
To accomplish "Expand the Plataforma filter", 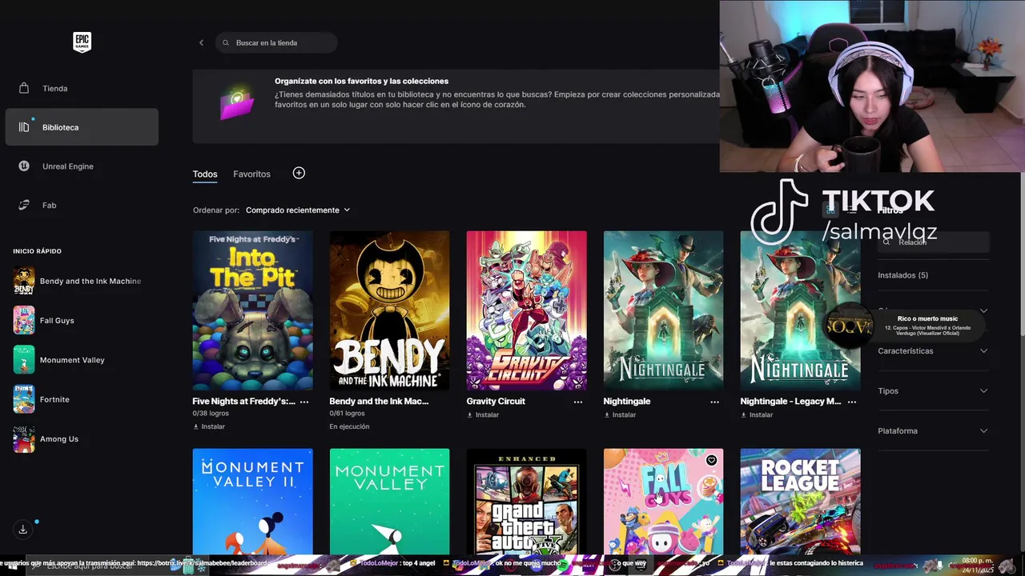I will tap(933, 430).
